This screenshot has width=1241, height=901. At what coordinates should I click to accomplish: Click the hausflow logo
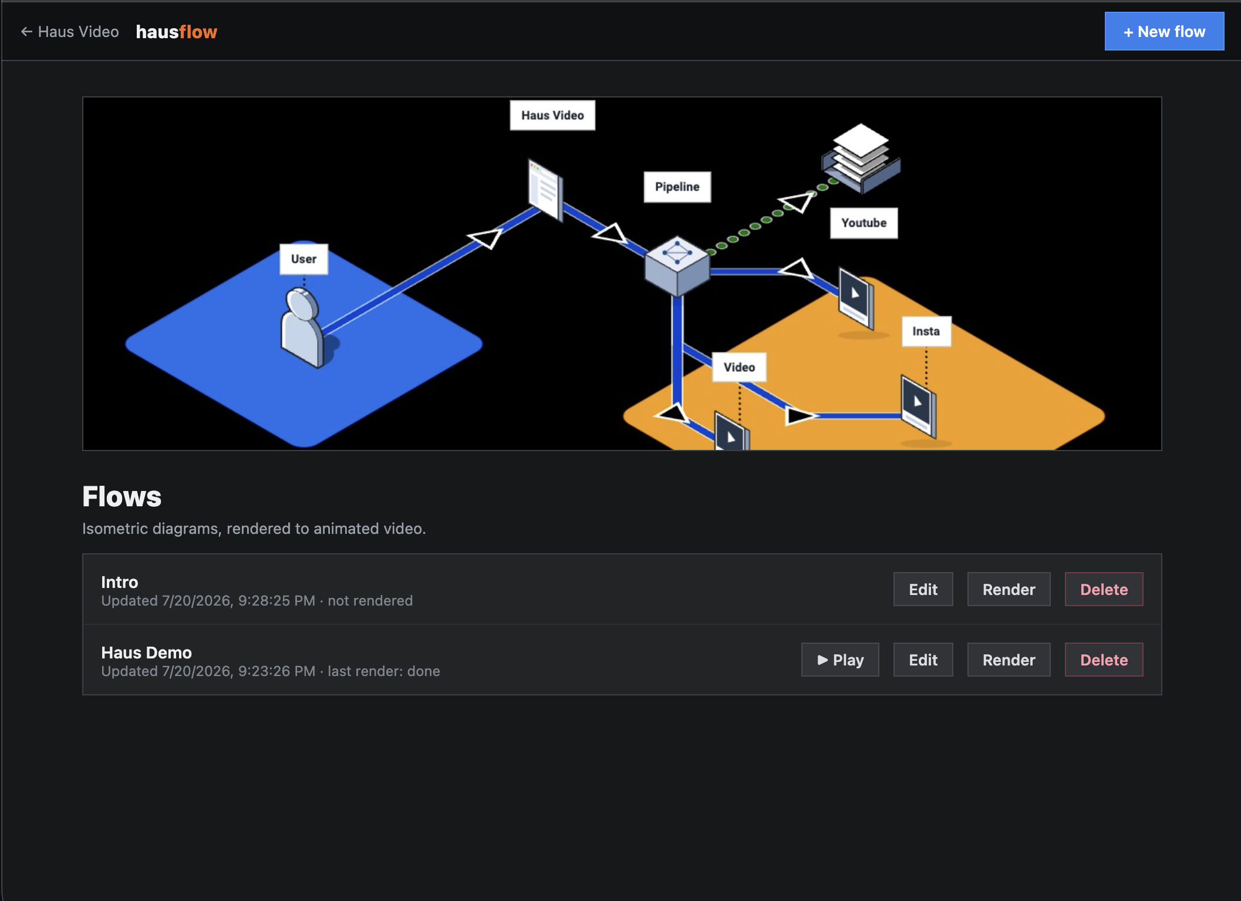(x=177, y=32)
